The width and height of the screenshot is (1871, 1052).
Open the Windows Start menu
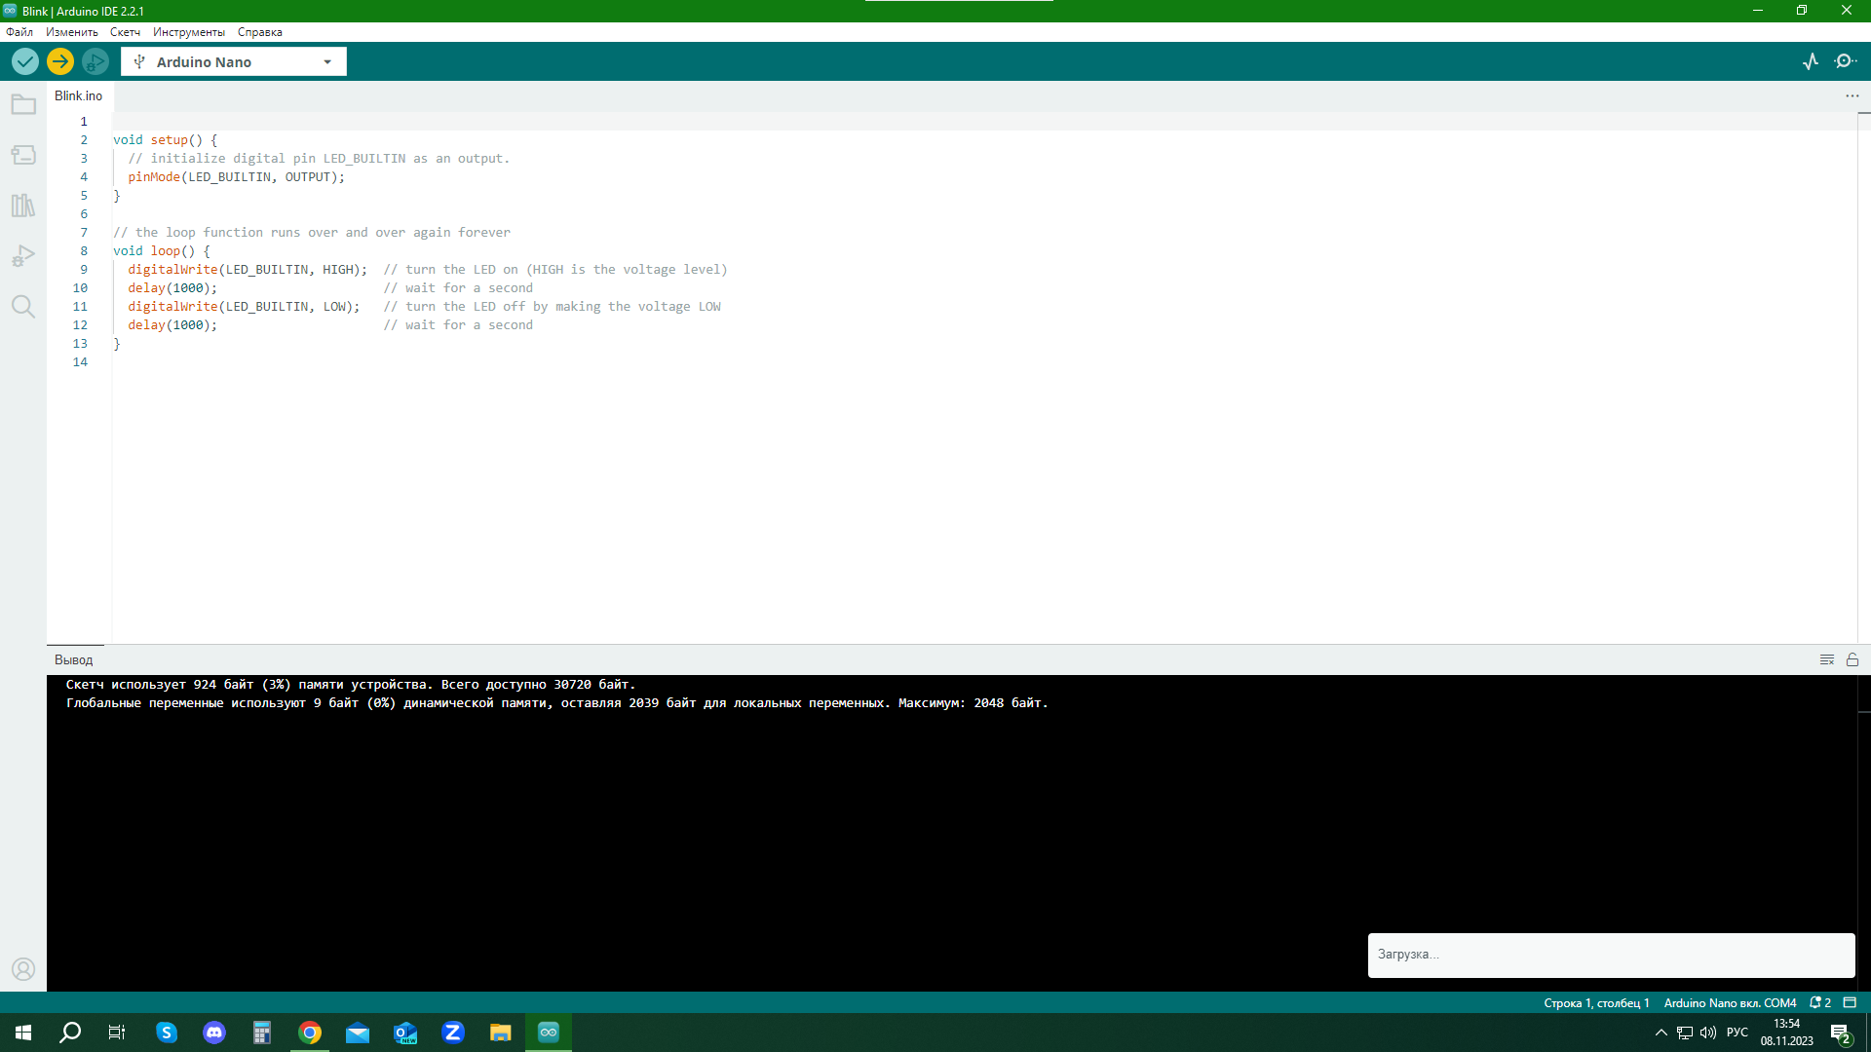23,1033
